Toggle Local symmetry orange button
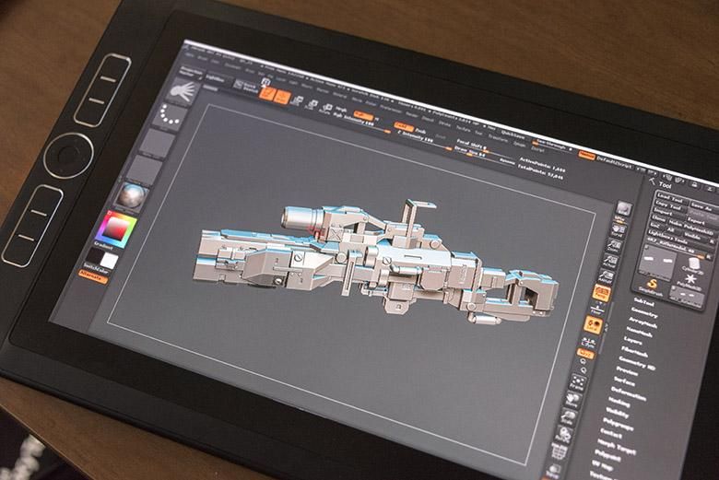The width and height of the screenshot is (719, 480). (593, 324)
